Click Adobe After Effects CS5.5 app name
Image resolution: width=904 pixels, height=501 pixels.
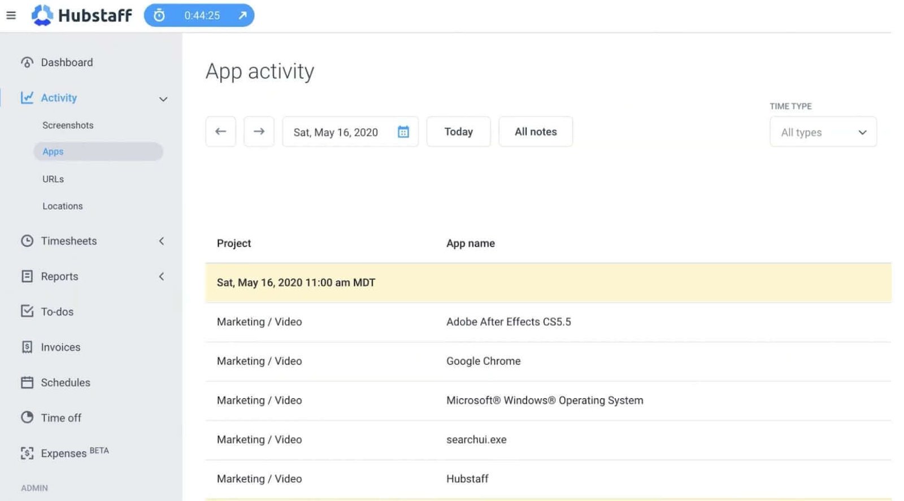pos(508,322)
